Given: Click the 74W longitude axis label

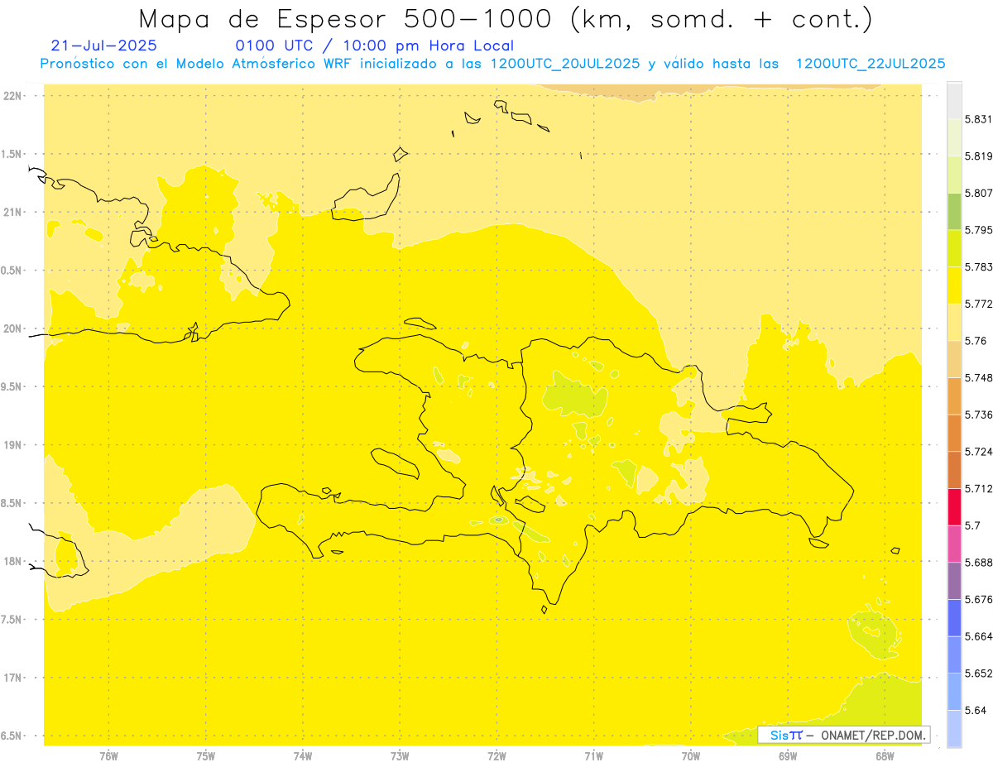Looking at the screenshot, I should point(303,756).
